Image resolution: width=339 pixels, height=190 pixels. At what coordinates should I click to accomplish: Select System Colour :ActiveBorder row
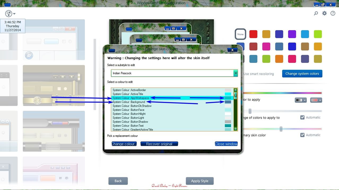172,90
